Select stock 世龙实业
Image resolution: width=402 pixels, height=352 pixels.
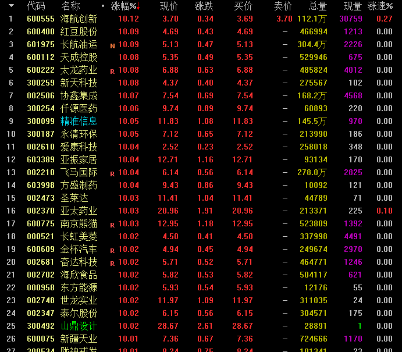coord(79,300)
